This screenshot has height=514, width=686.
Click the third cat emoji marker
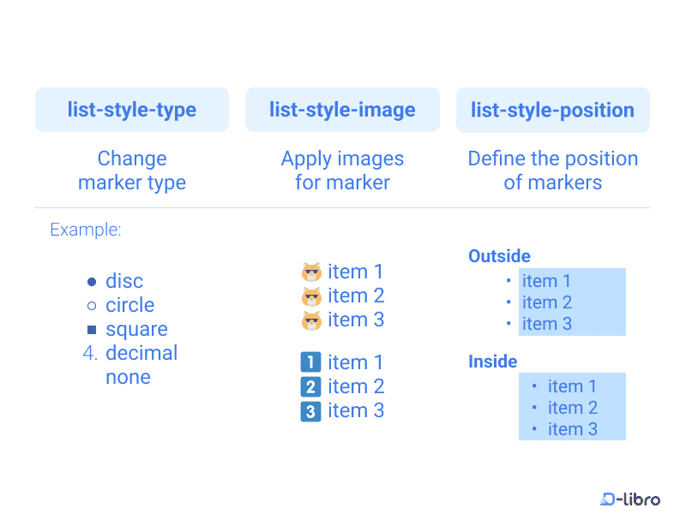pyautogui.click(x=311, y=320)
